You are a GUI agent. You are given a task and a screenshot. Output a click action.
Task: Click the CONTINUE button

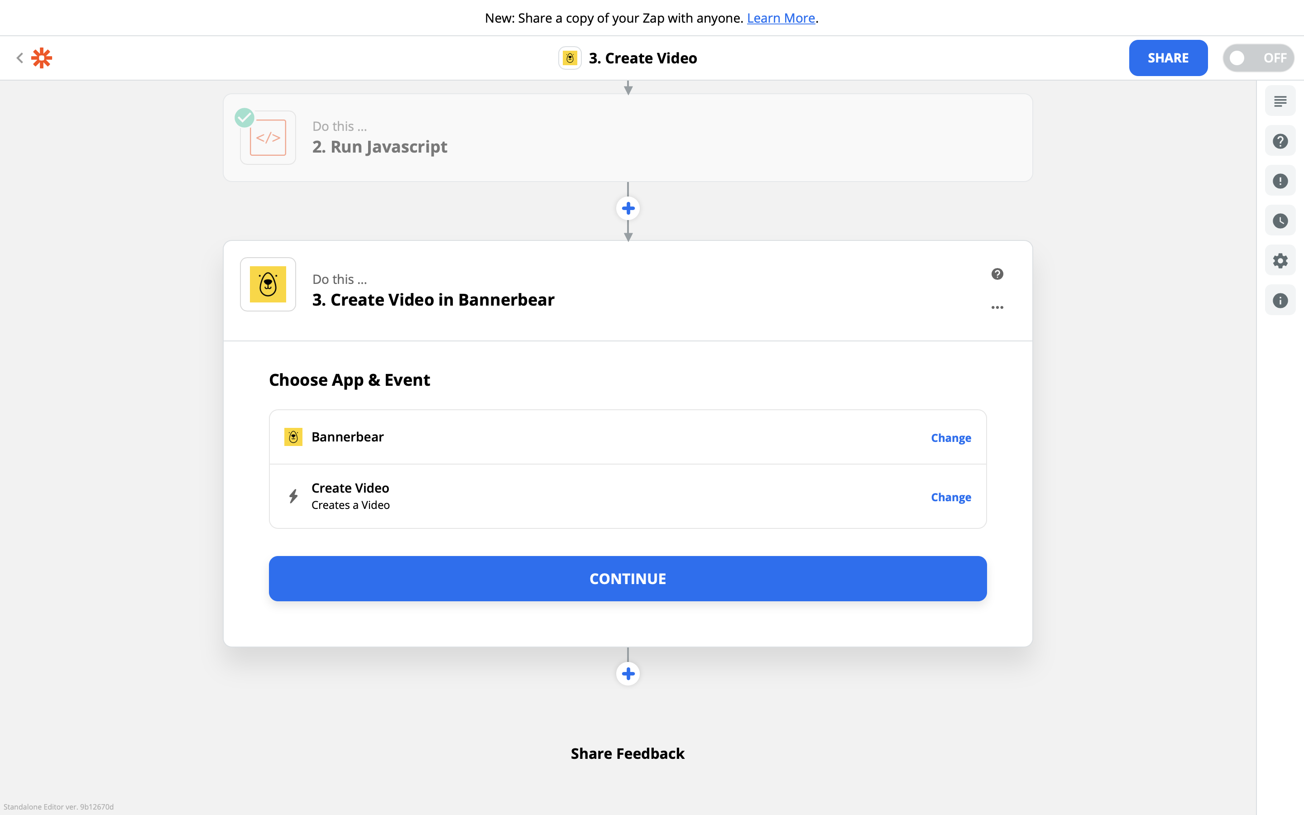coord(628,578)
